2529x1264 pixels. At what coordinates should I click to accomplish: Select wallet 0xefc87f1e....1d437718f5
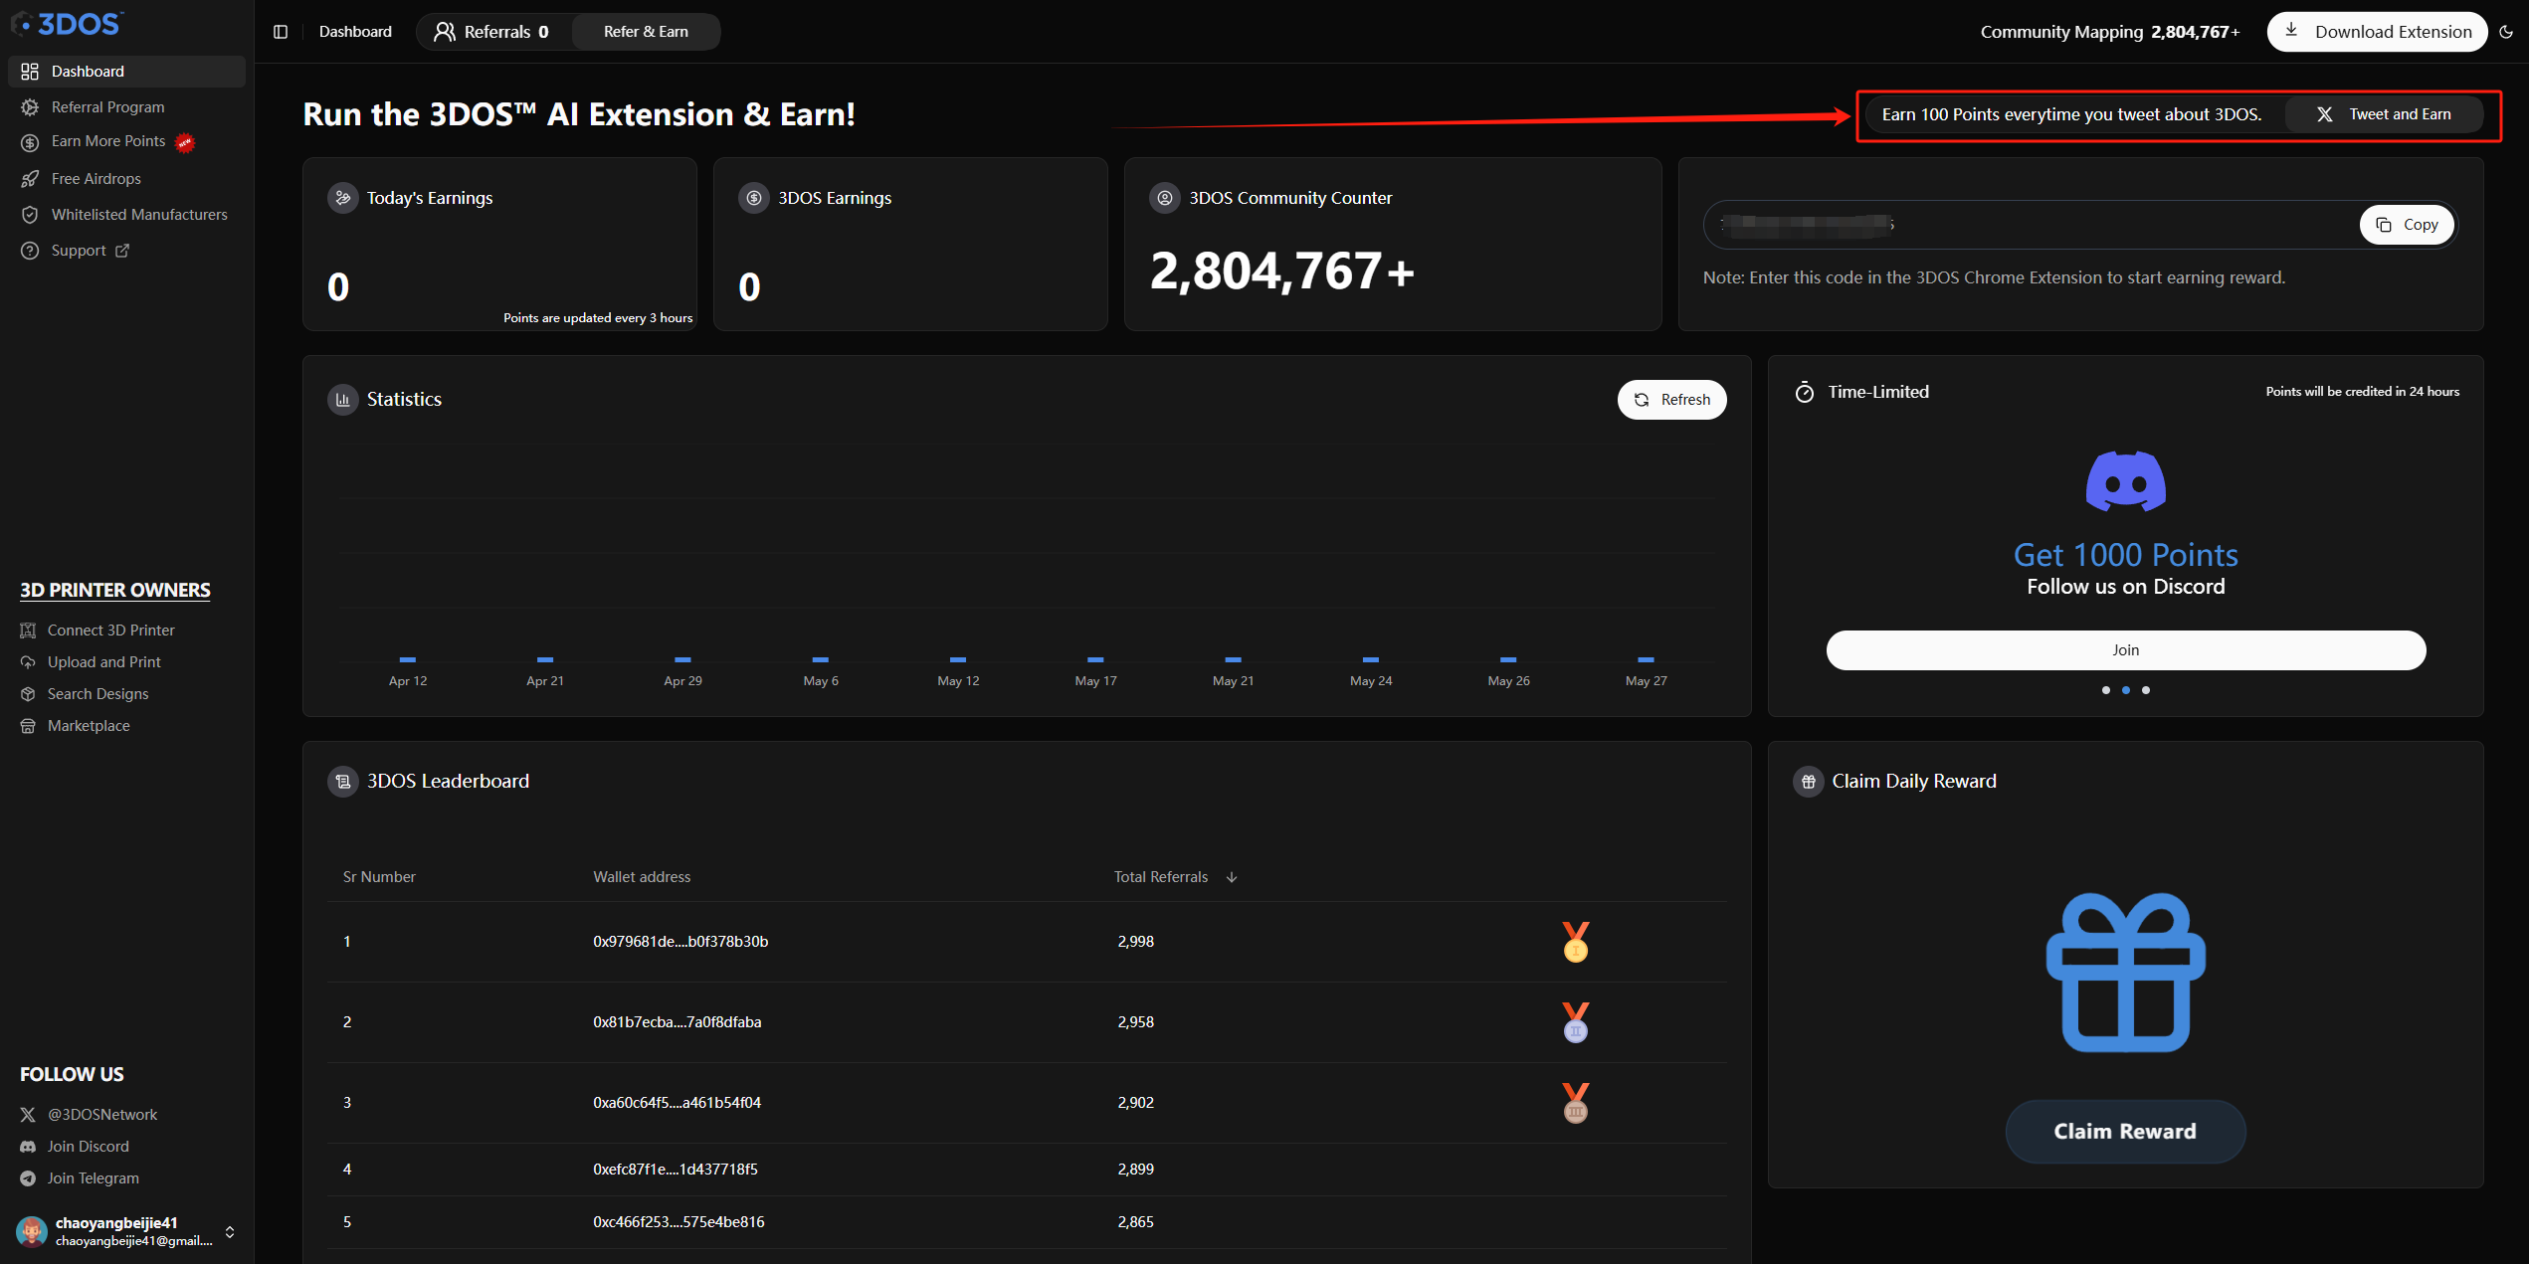676,1170
